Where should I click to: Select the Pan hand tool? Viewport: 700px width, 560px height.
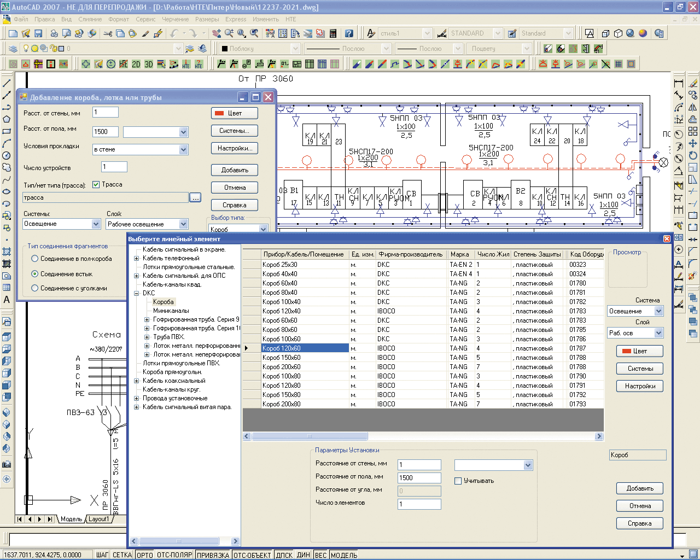coord(217,33)
